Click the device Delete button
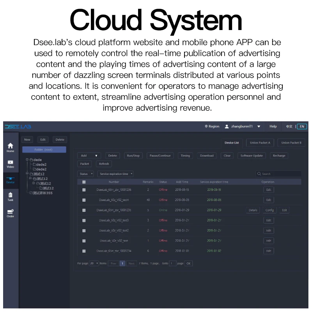312x312 pixels. point(112,156)
